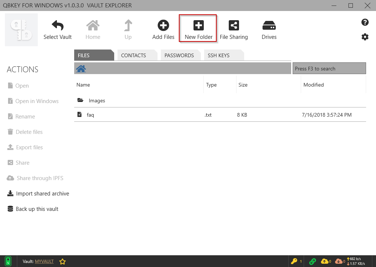Switch to the FILES tab
Screen dimensions: 376x267
[x=94, y=55]
